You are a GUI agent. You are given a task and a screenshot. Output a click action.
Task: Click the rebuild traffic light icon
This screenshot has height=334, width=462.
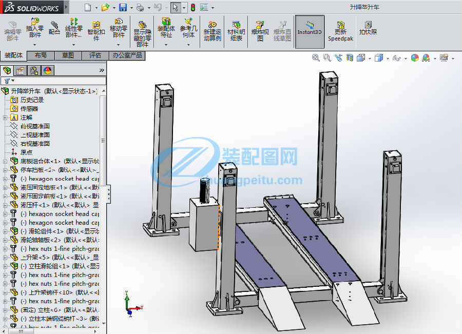pos(193,8)
